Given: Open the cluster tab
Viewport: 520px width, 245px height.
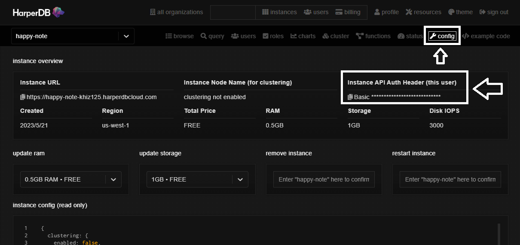Looking at the screenshot, I should coord(336,36).
